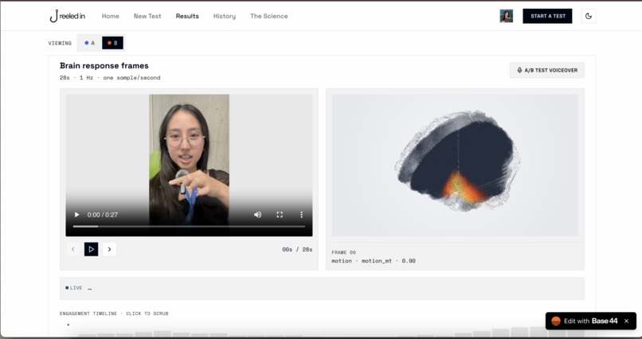This screenshot has width=642, height=339.
Task: Enter fullscreen on the video
Action: coord(280,214)
